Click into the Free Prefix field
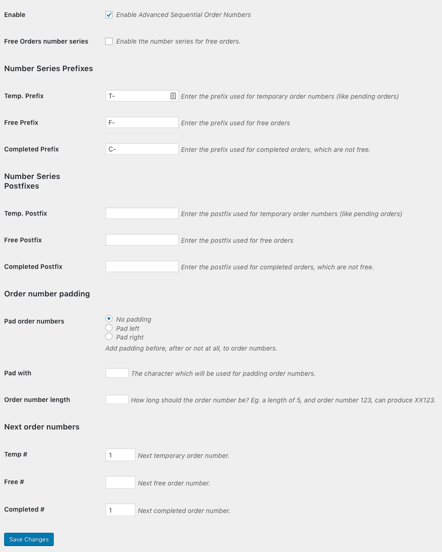 [x=142, y=123]
